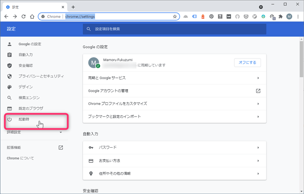Open the Extensions puzzle piece menu
This screenshot has height=194, width=304.
click(x=280, y=16)
